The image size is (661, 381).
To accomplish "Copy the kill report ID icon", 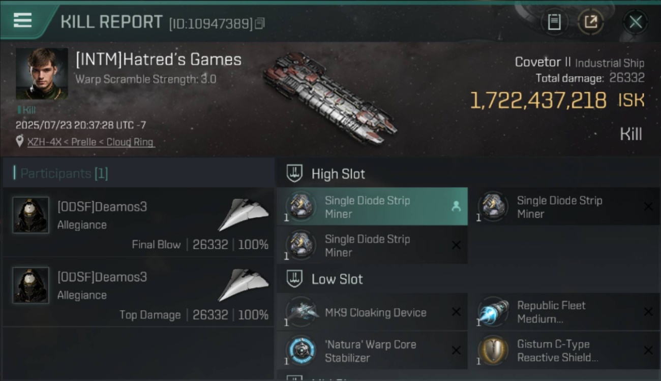I will [260, 23].
